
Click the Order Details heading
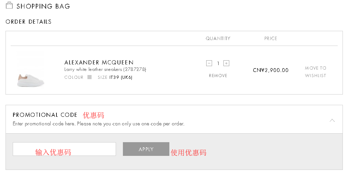(x=29, y=22)
